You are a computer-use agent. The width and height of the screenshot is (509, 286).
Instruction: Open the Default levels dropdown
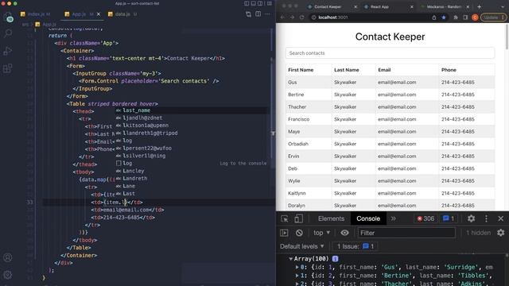pyautogui.click(x=302, y=246)
